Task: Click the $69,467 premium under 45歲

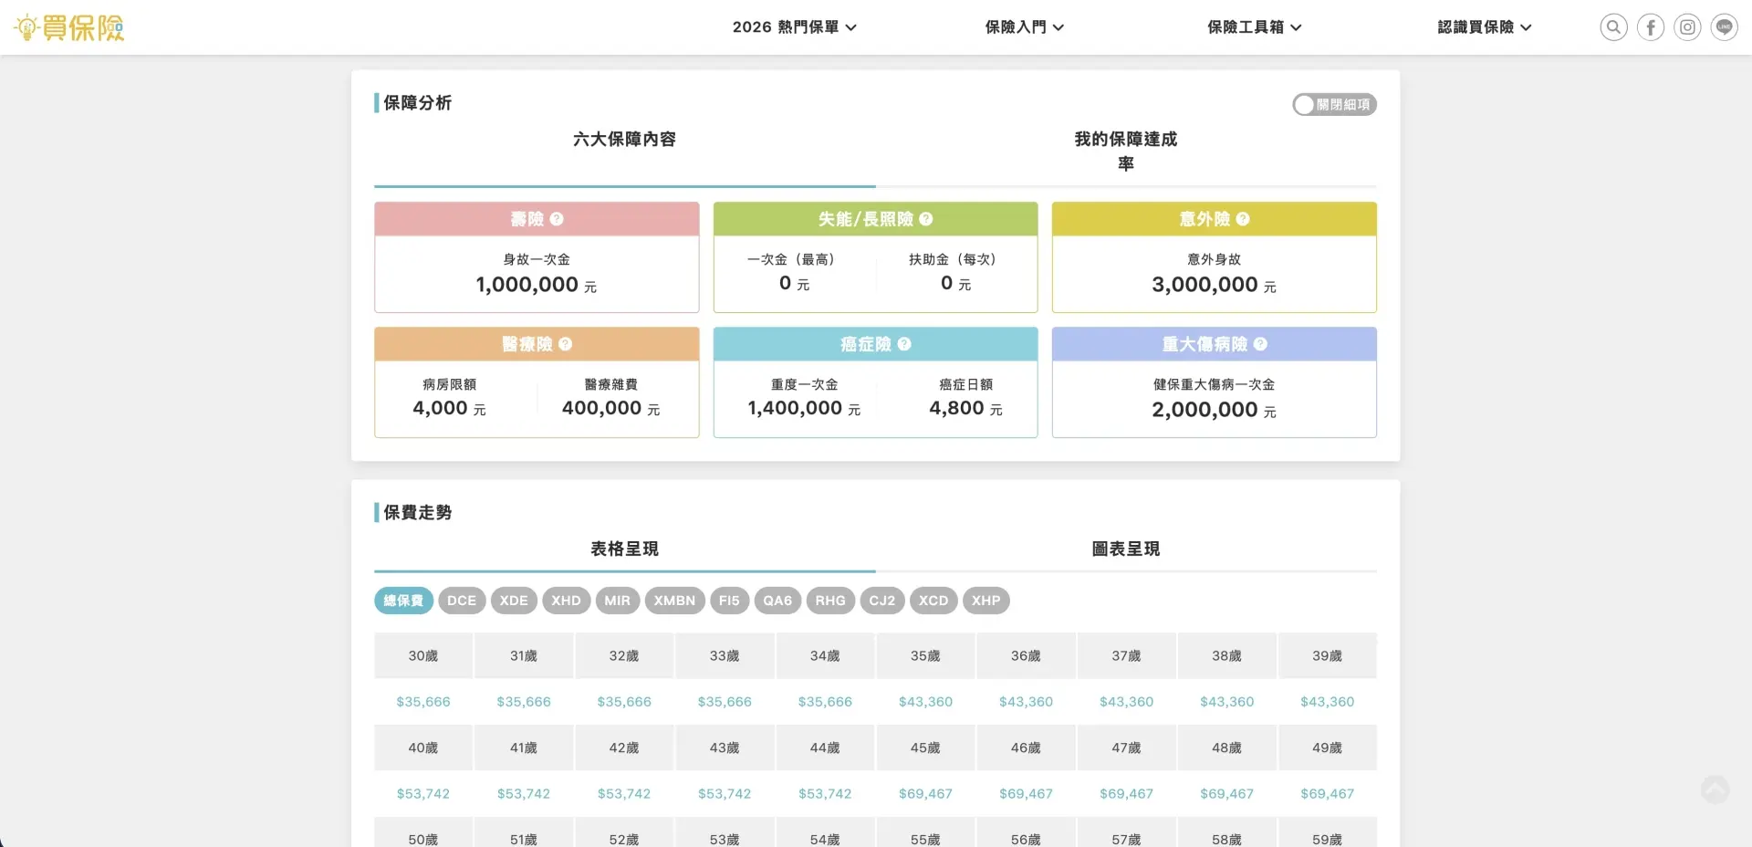Action: (x=925, y=794)
